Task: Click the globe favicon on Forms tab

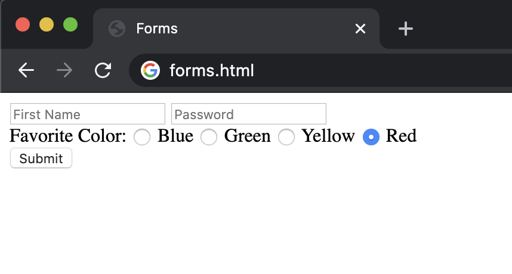Action: click(x=117, y=29)
